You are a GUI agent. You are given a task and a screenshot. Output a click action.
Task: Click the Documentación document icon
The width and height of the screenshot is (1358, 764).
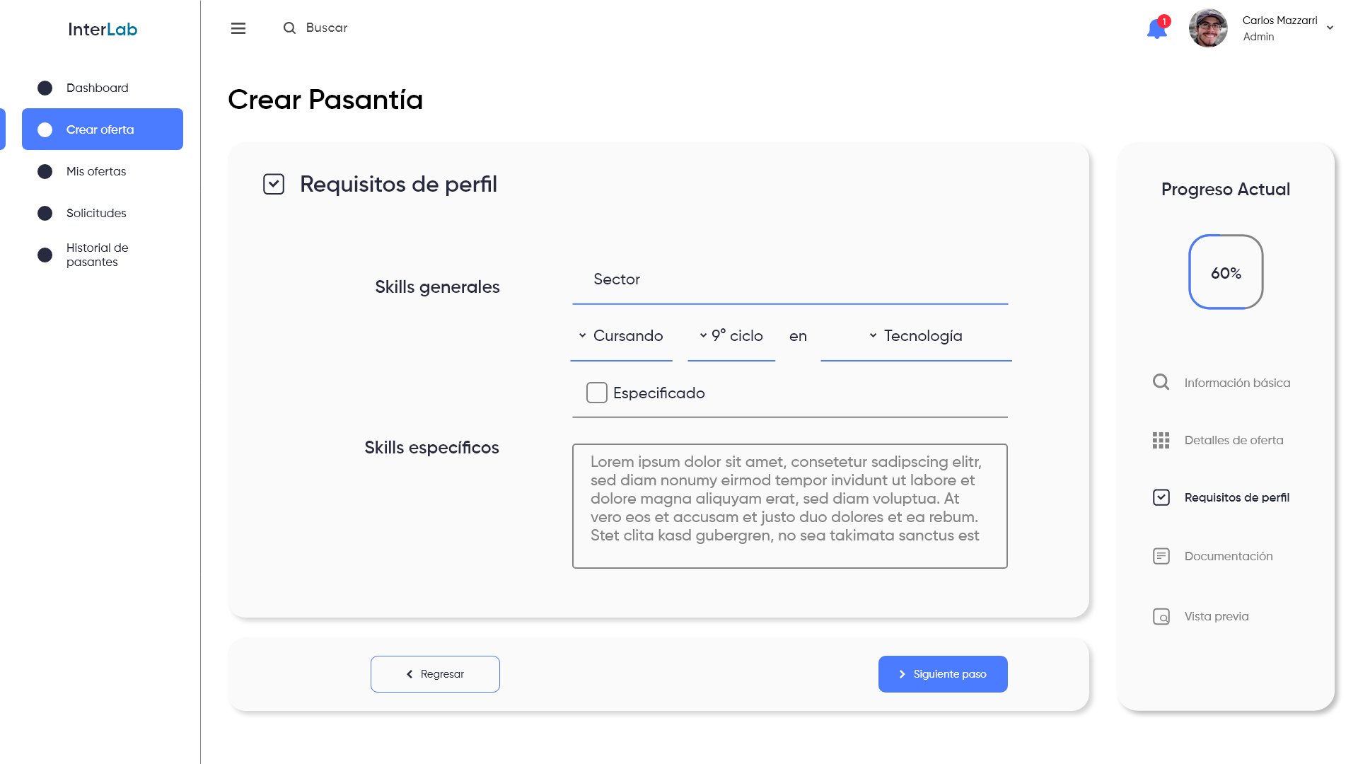[x=1161, y=556]
